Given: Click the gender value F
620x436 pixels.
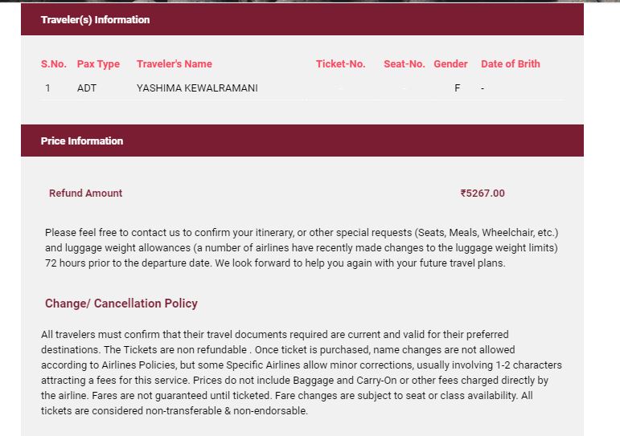Looking at the screenshot, I should 458,88.
